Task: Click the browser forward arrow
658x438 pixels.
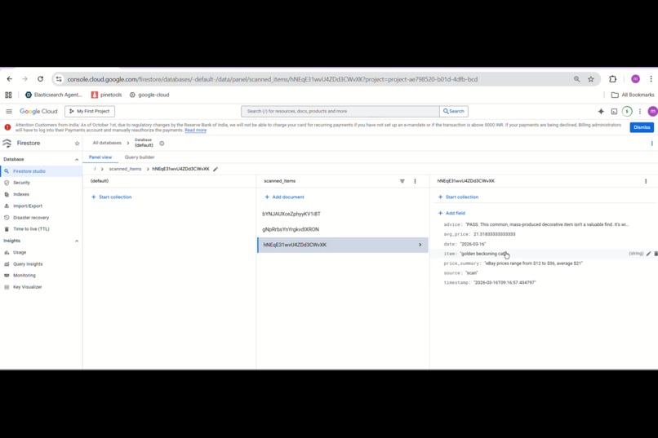Action: [x=24, y=79]
